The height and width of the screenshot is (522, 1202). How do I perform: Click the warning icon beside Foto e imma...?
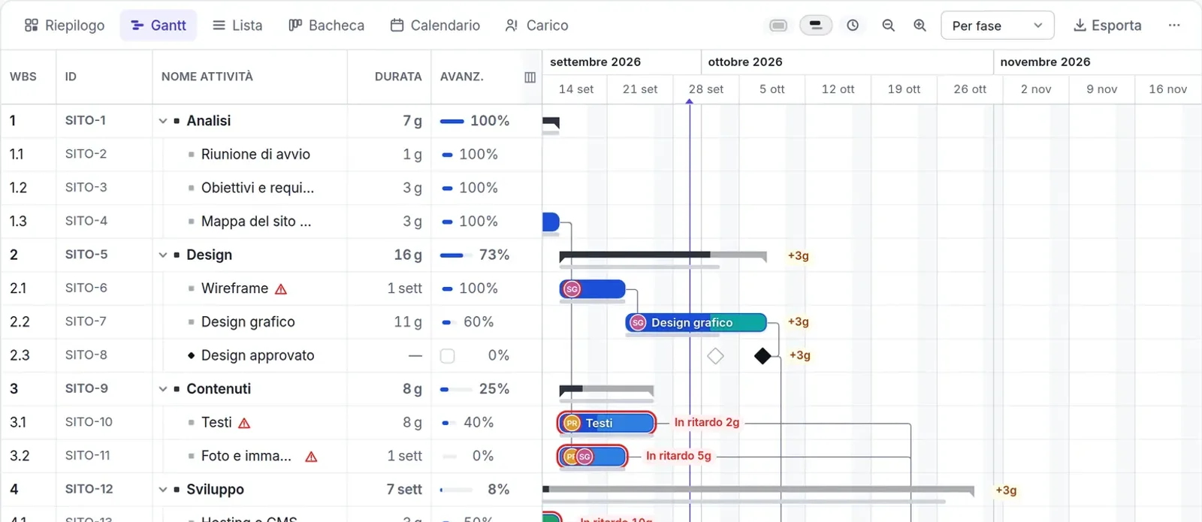click(311, 457)
